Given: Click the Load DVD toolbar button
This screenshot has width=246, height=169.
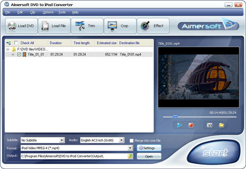Looking at the screenshot, I should 21,26.
